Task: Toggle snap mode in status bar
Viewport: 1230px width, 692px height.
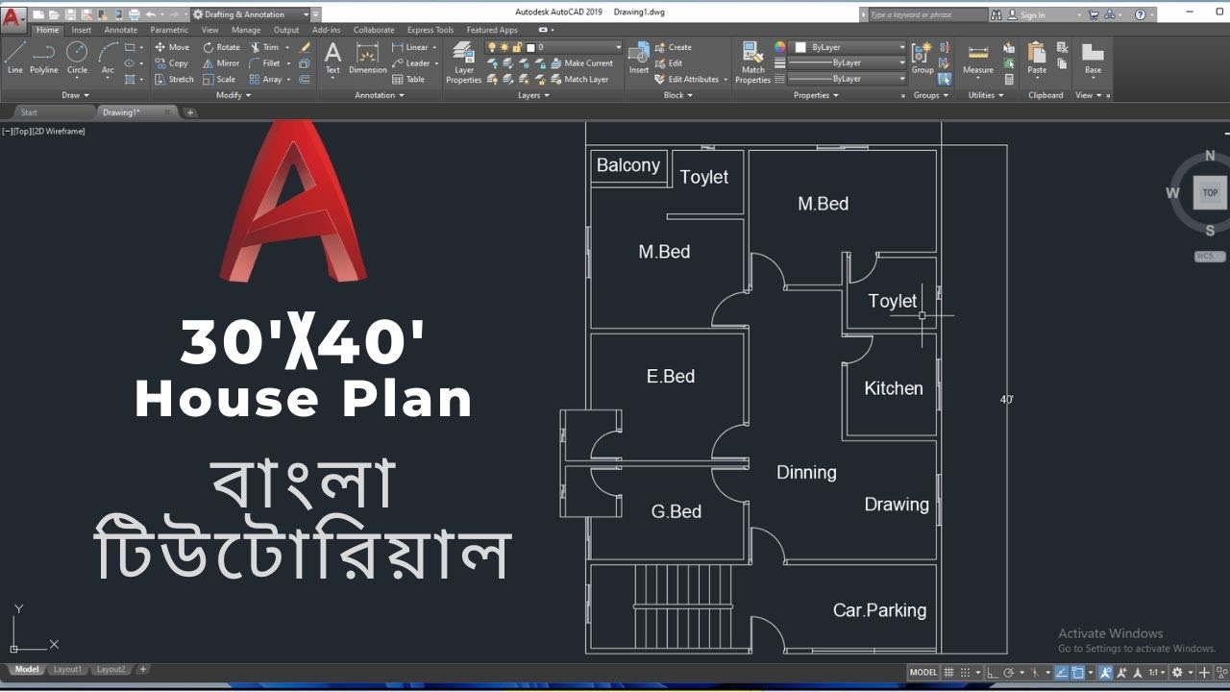Action: [965, 673]
